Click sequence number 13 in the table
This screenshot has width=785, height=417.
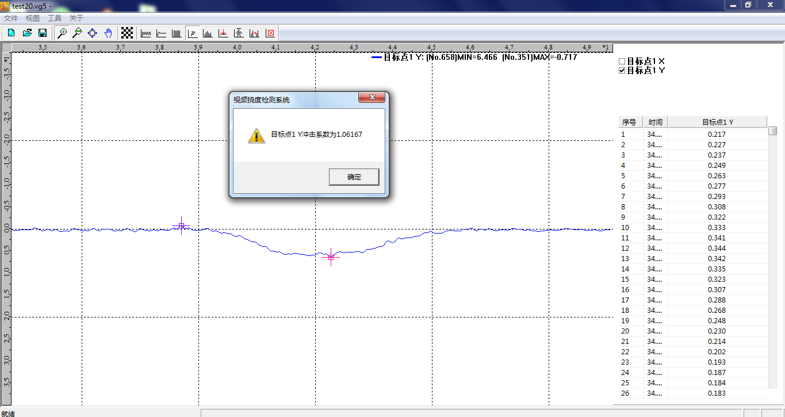pyautogui.click(x=625, y=259)
